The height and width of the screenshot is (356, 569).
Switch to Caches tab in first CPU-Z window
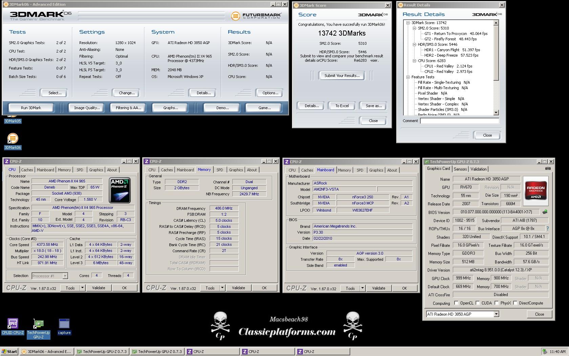pyautogui.click(x=27, y=170)
